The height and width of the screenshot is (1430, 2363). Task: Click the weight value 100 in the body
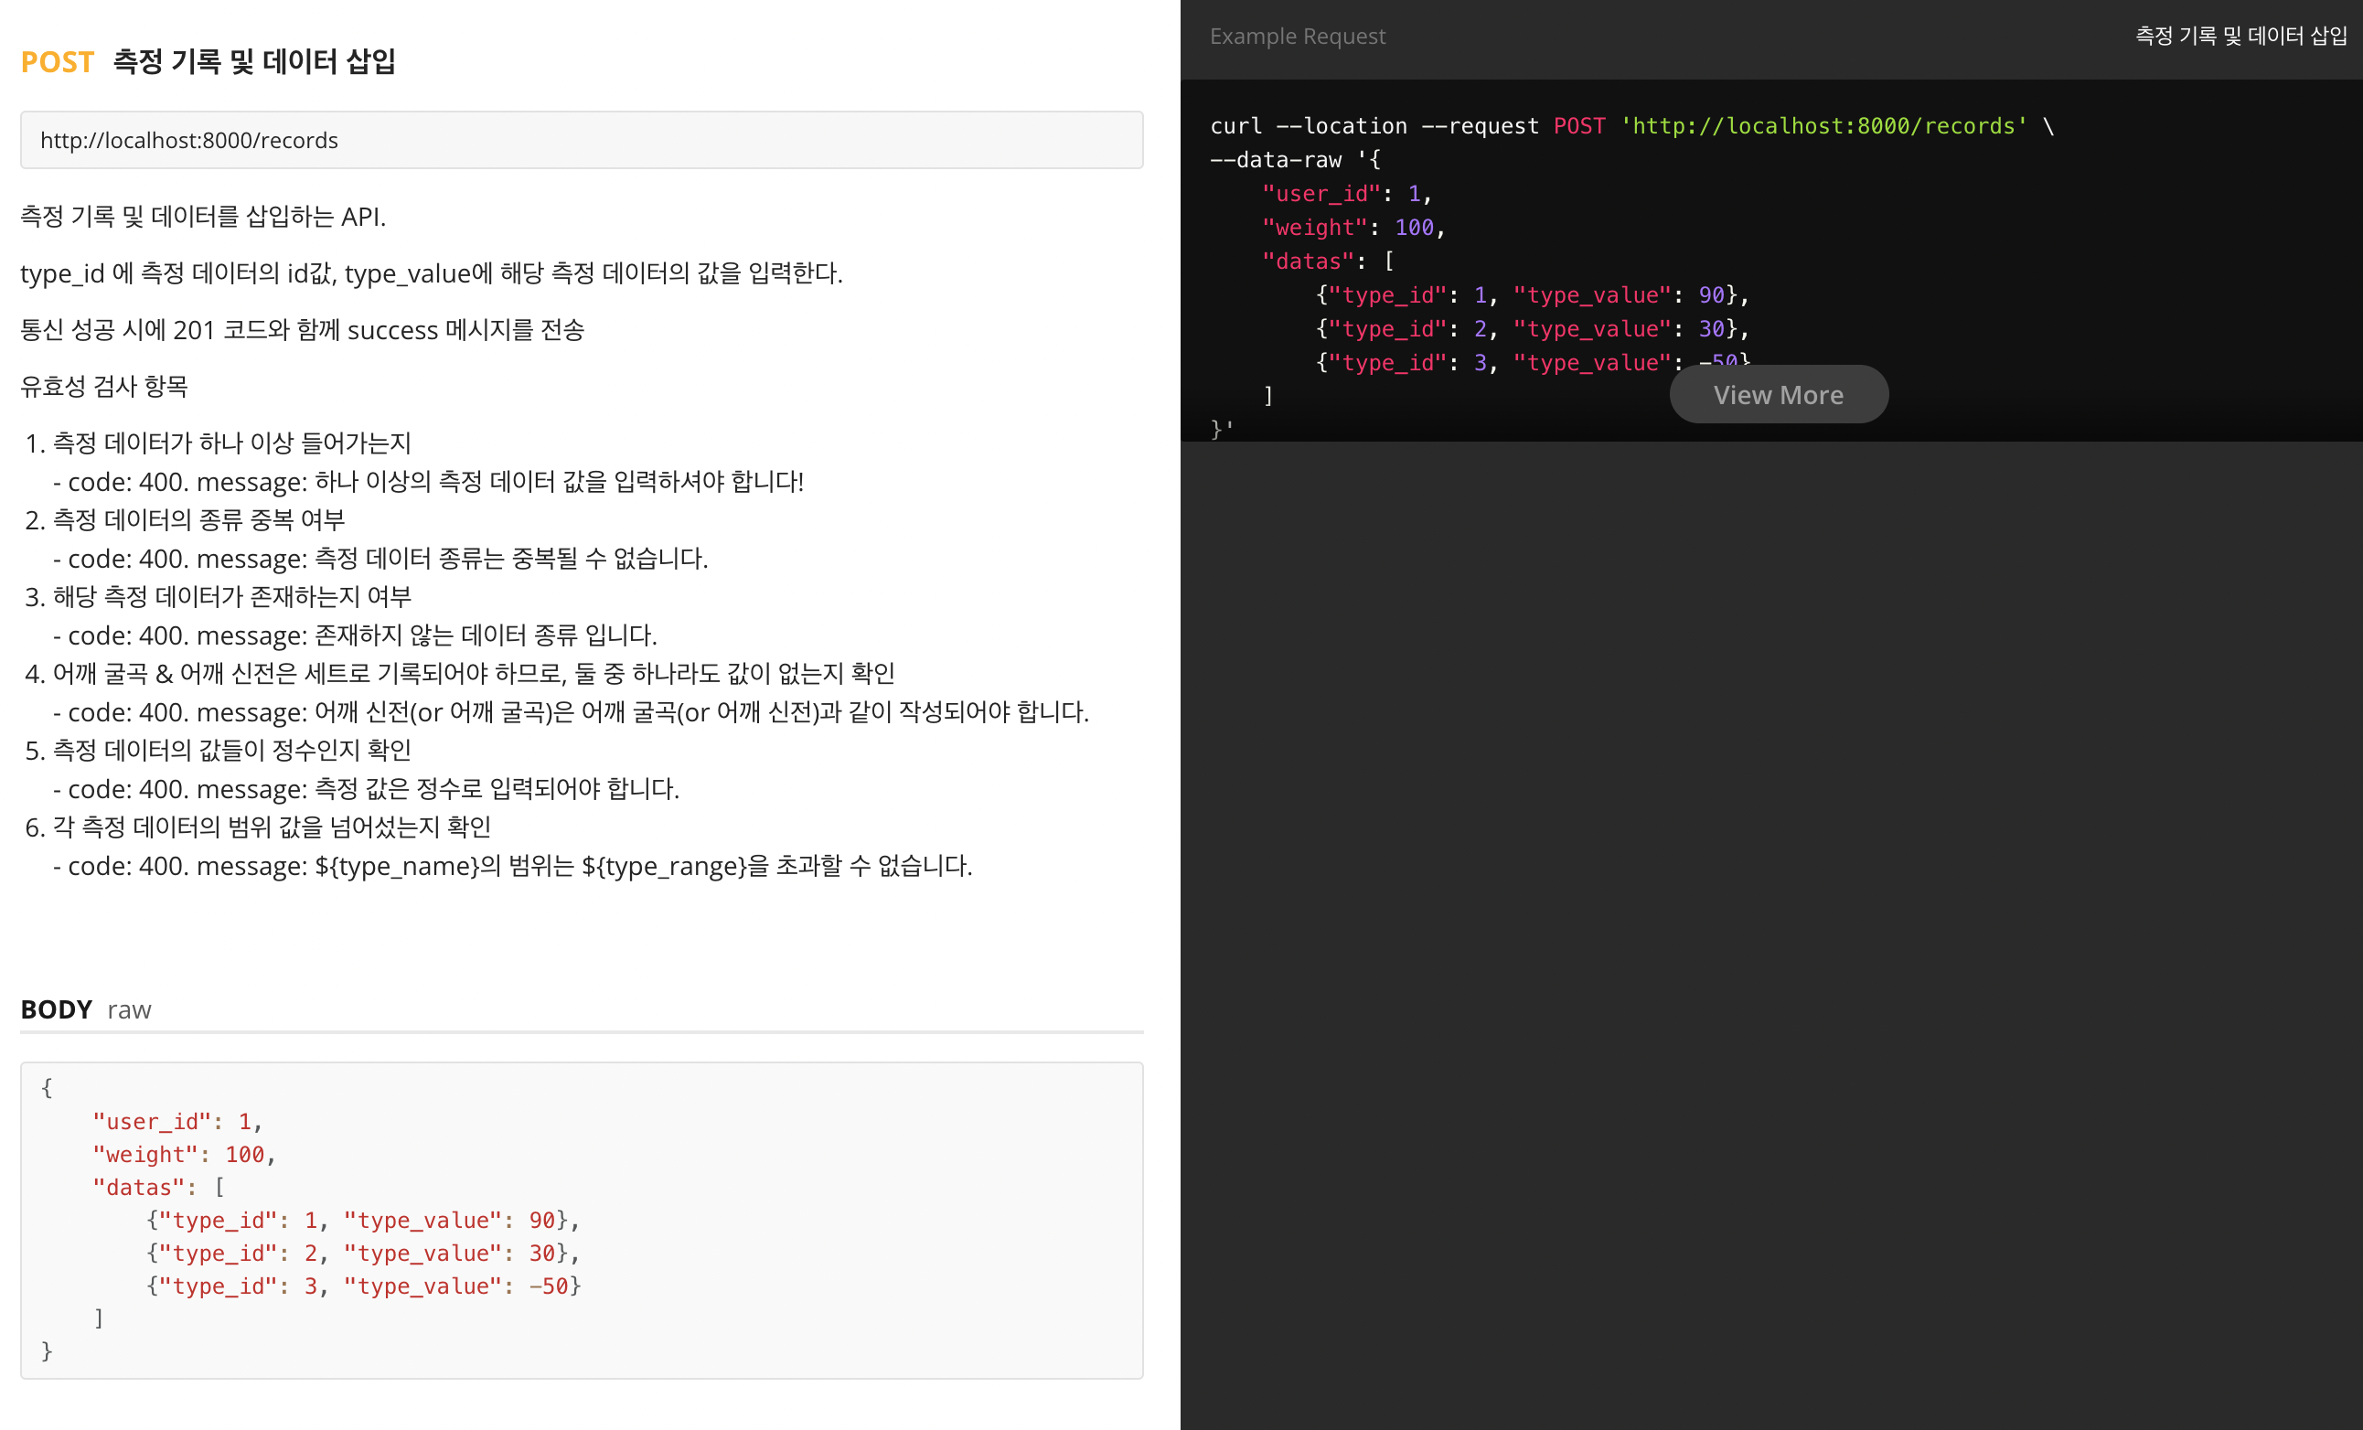click(x=247, y=1154)
